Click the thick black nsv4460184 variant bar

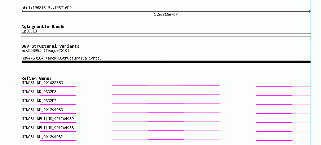click(166, 62)
